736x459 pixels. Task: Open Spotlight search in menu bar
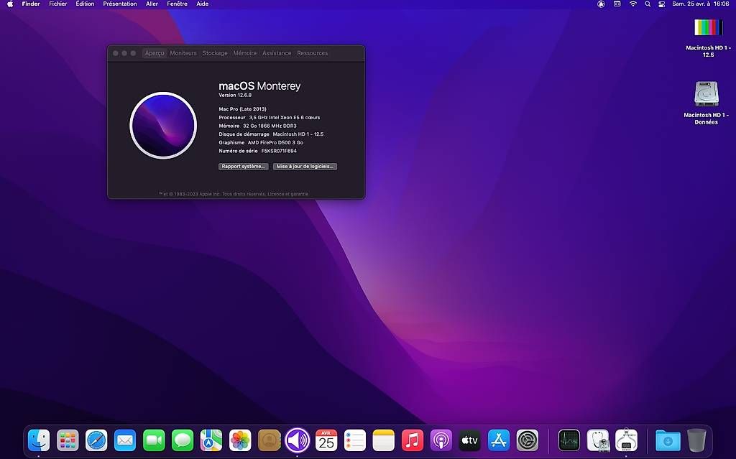648,4
